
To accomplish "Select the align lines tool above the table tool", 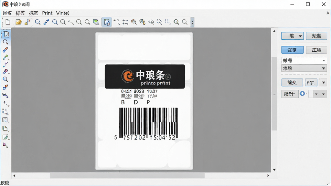I will click(x=5, y=111).
